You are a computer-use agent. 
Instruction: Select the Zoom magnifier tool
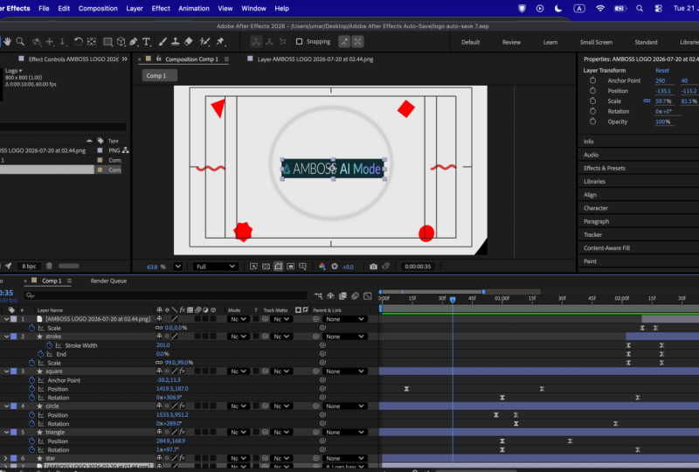click(20, 41)
